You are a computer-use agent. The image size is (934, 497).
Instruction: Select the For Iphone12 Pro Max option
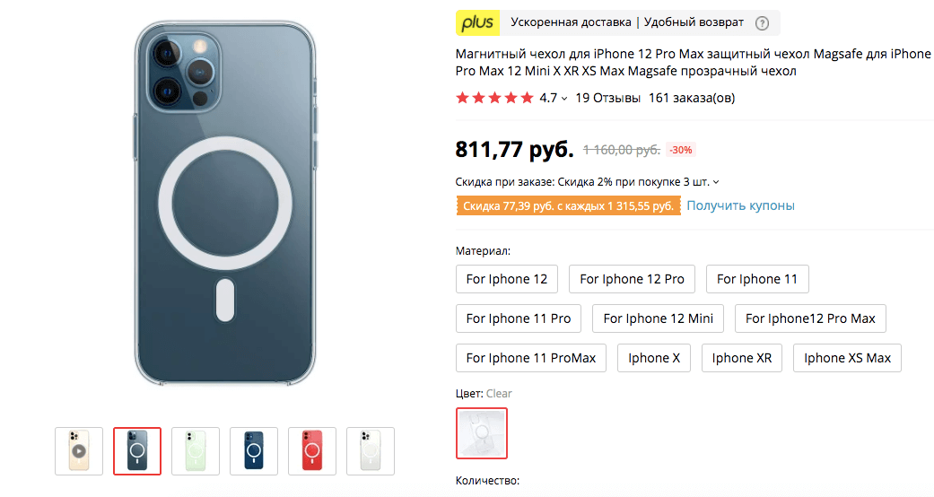[x=810, y=318]
